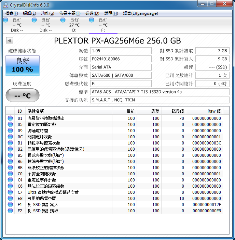Viewport: 235px width, 240px height.
Task: Click the ID column header
Action: tap(20, 111)
